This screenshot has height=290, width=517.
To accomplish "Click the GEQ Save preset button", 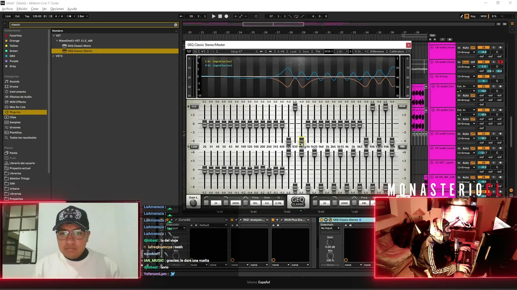I will tap(306, 52).
